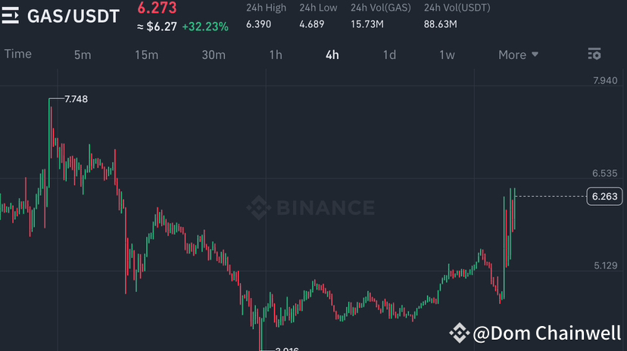
Task: Select the 30m interval
Action: click(214, 54)
